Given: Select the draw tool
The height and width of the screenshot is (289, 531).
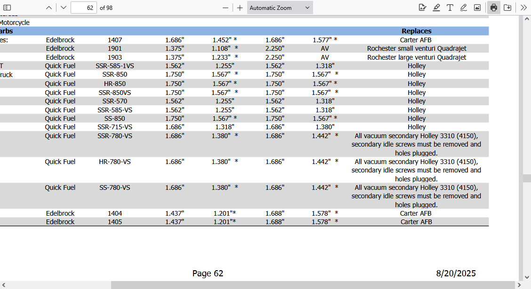Looking at the screenshot, I should click(x=464, y=8).
